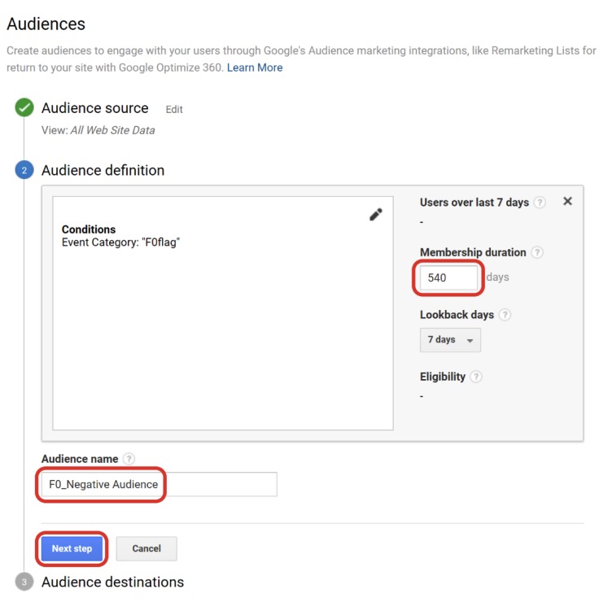Open the Learn More link
Screen dimensions: 599x602
coord(255,68)
